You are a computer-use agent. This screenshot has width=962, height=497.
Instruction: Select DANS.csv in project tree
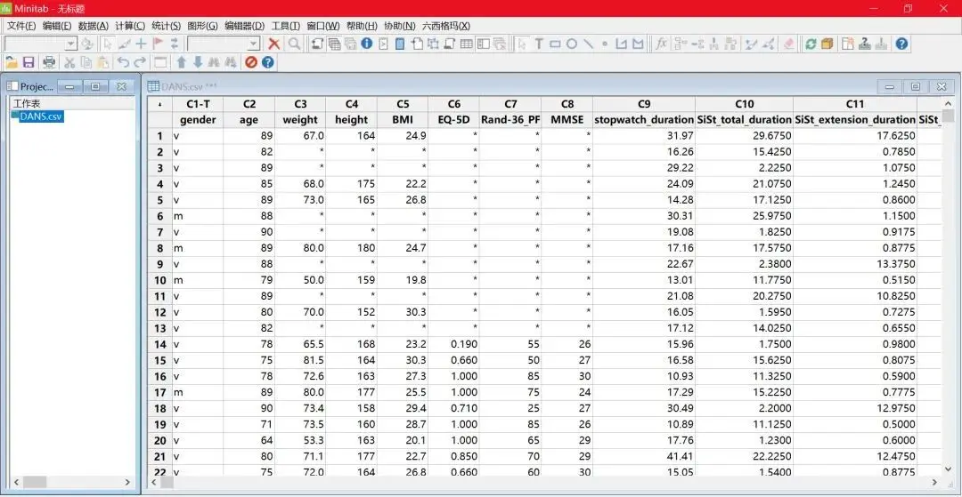(x=40, y=116)
